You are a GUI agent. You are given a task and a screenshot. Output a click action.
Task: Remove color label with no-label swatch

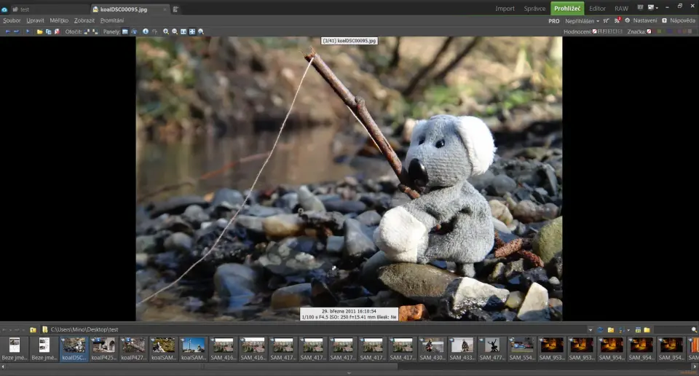(x=650, y=32)
